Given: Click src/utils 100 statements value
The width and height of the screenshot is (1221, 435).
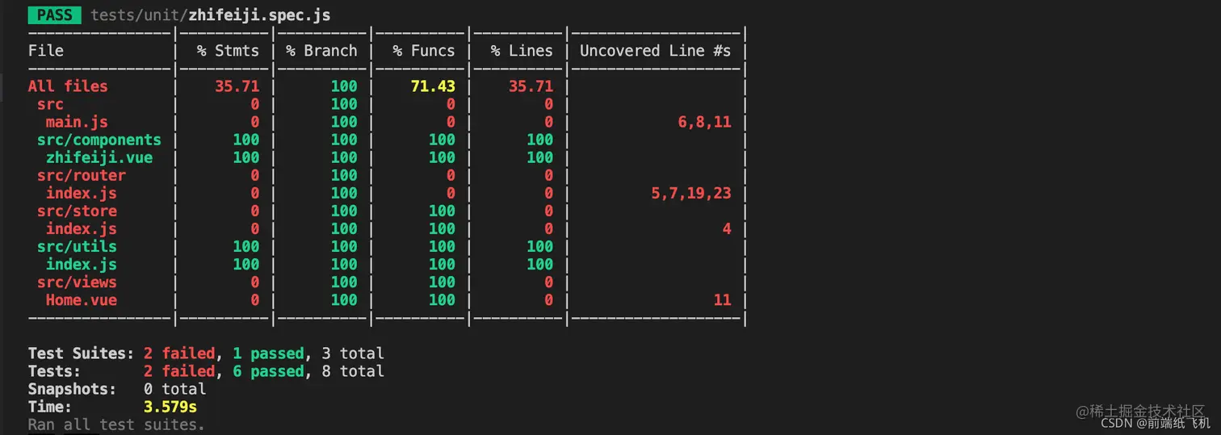Looking at the screenshot, I should 246,246.
